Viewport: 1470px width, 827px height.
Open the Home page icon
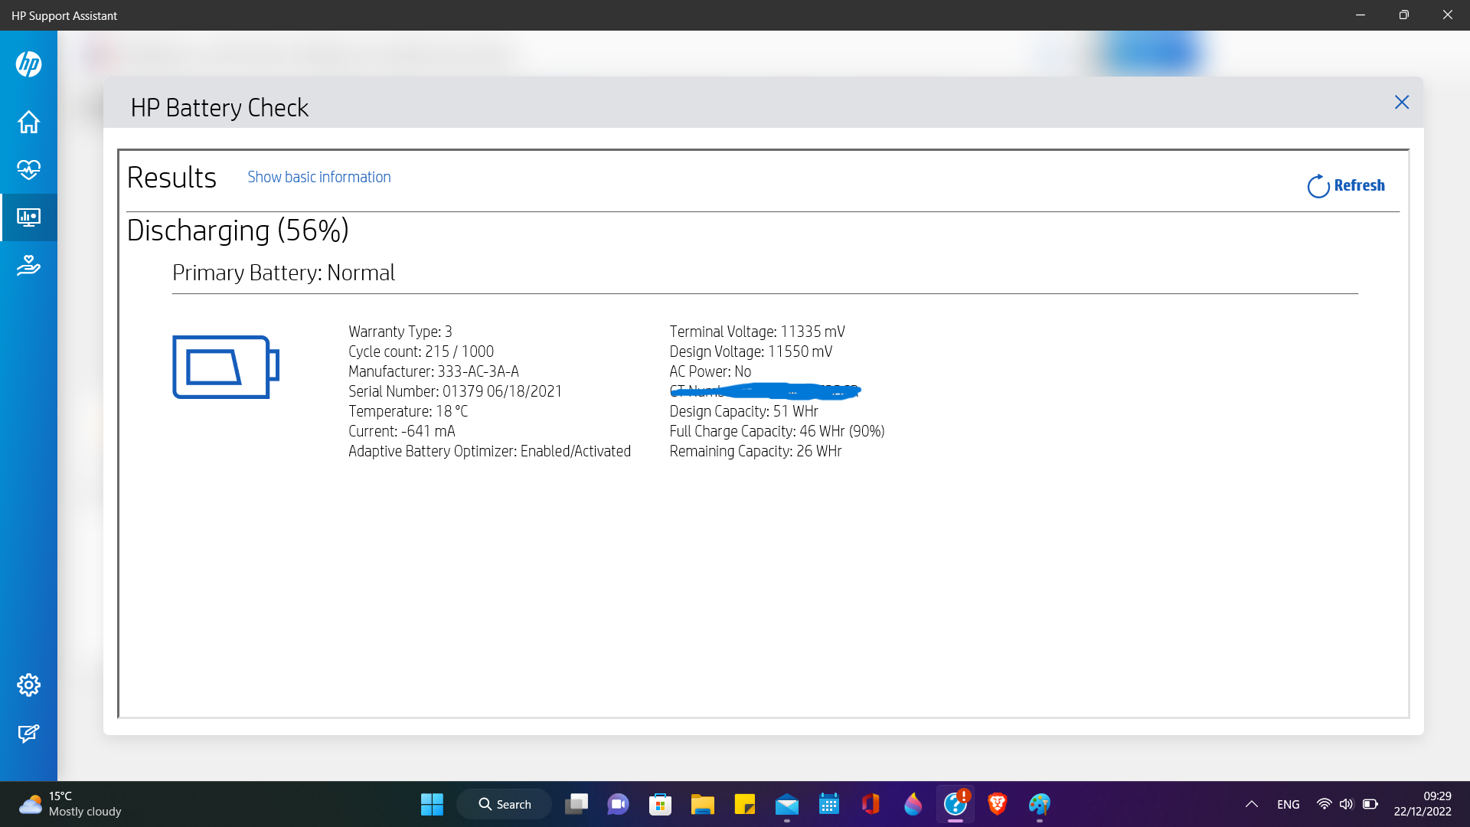pos(28,122)
